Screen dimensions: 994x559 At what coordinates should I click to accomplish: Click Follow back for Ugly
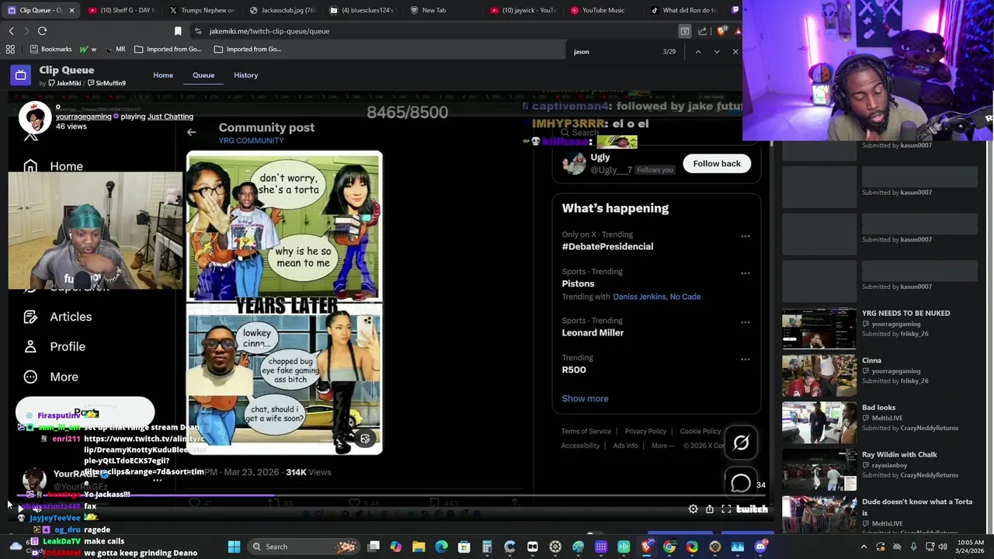(717, 163)
